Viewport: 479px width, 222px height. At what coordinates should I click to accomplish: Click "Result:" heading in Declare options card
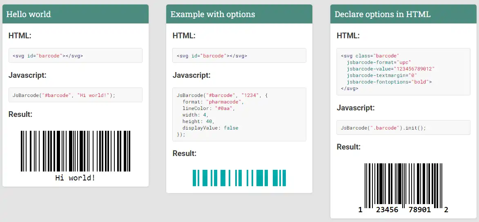tap(348, 147)
